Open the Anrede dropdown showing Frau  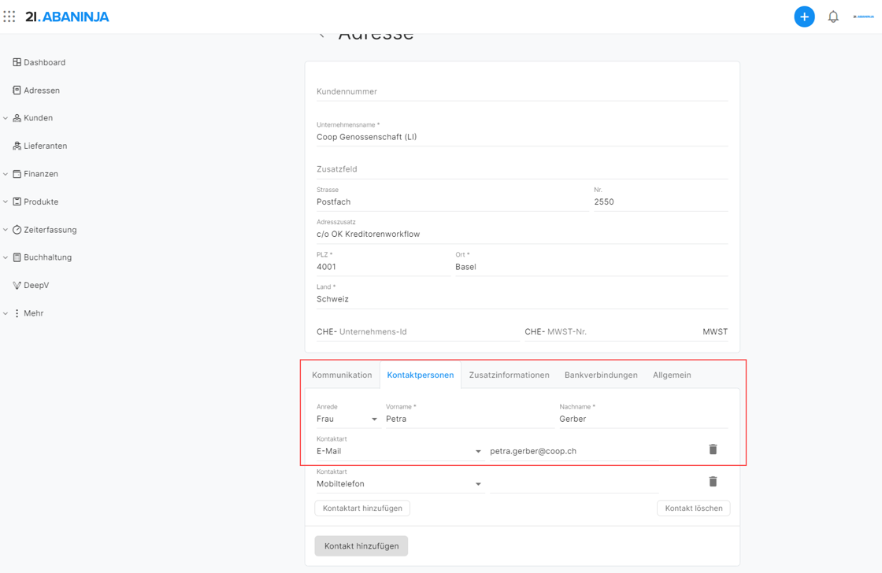[347, 419]
